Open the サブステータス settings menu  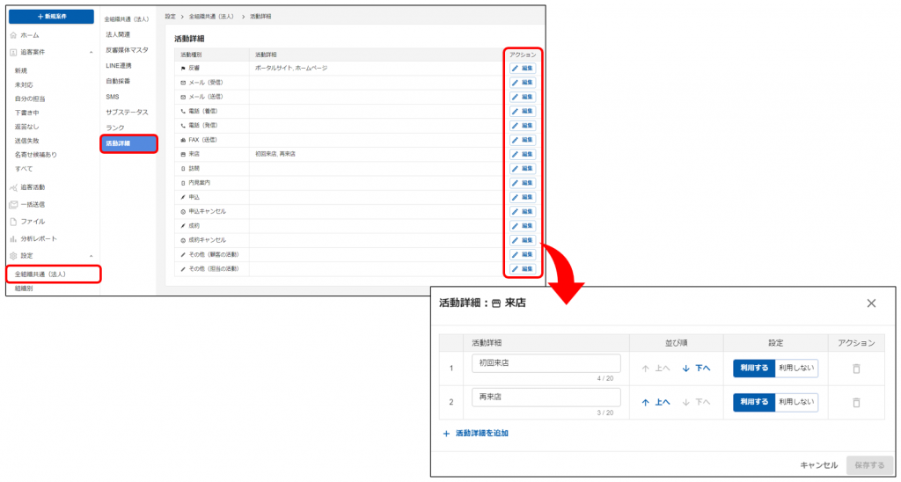coord(127,113)
